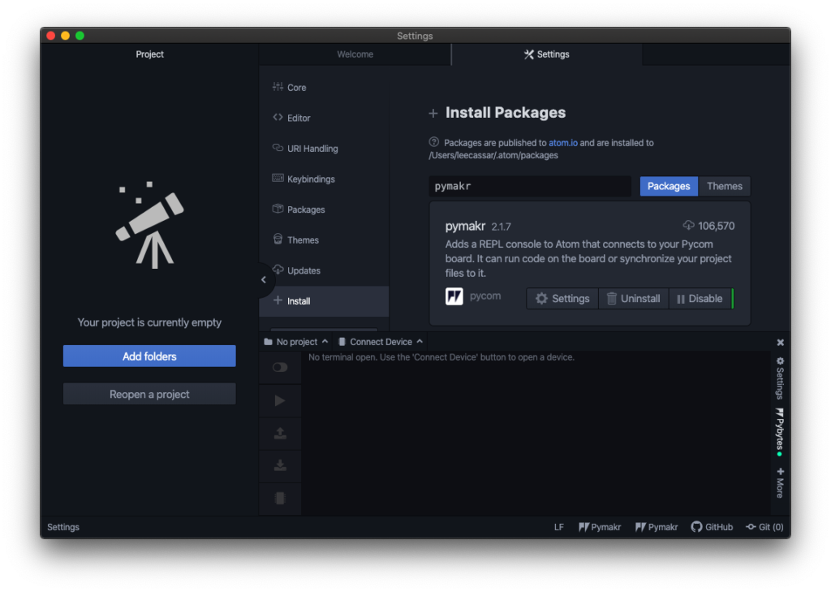Open GitHub status bar panel
The image size is (831, 592).
[712, 527]
